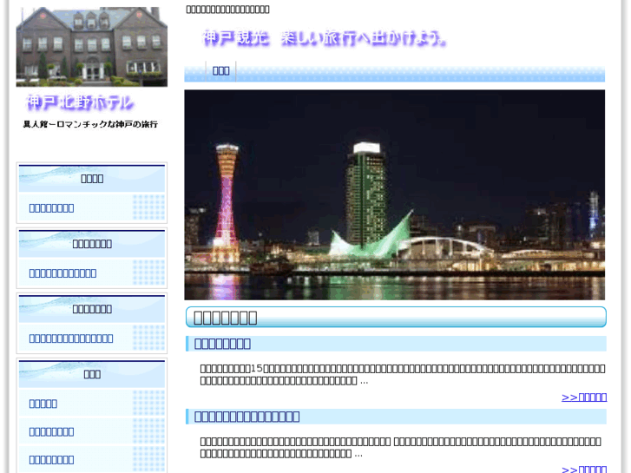This screenshot has width=631, height=473.
Task: Open the first link in the fourth sidebar box
Action: tap(43, 404)
